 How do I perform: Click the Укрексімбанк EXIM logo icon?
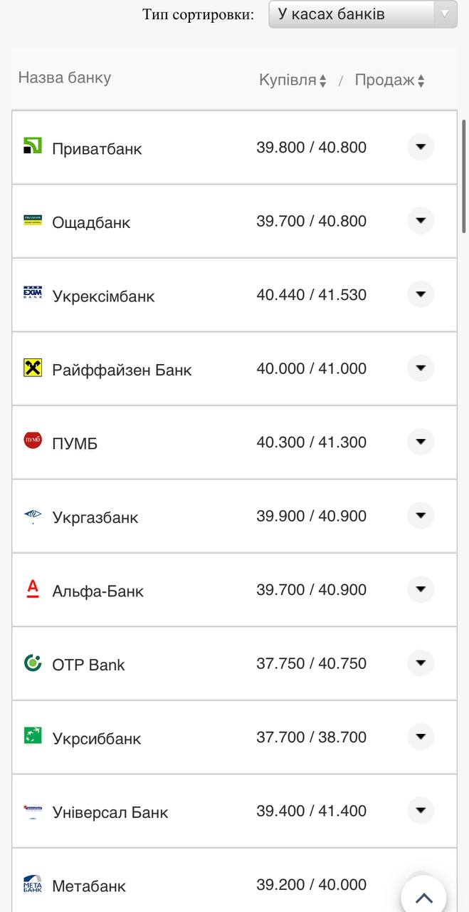pyautogui.click(x=33, y=294)
